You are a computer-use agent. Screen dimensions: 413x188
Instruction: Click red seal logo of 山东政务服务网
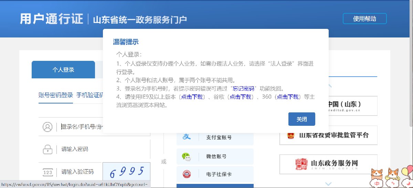302,164
